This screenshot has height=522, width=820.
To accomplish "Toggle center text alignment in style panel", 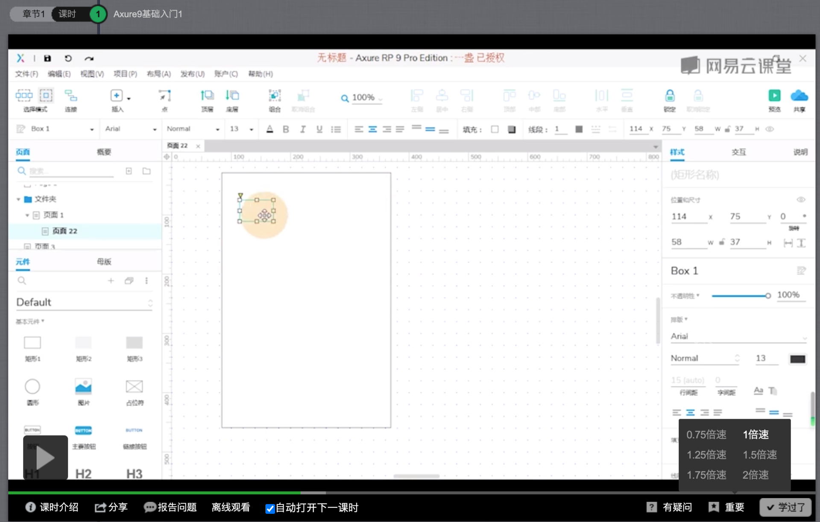I will point(690,412).
